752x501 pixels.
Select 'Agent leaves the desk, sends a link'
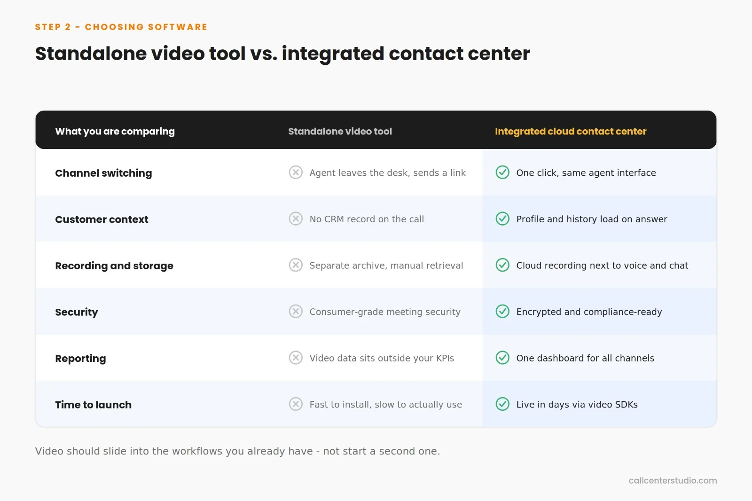tap(388, 173)
